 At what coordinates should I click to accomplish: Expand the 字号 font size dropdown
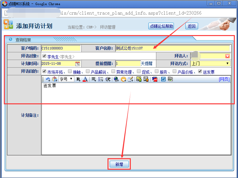coord(66,79)
